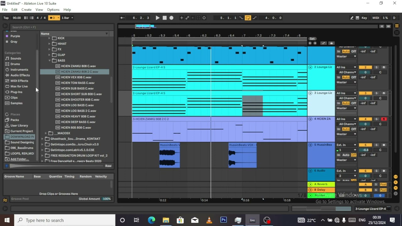The height and width of the screenshot is (226, 402).
Task: Click the Raw preview button
Action: coord(108,166)
